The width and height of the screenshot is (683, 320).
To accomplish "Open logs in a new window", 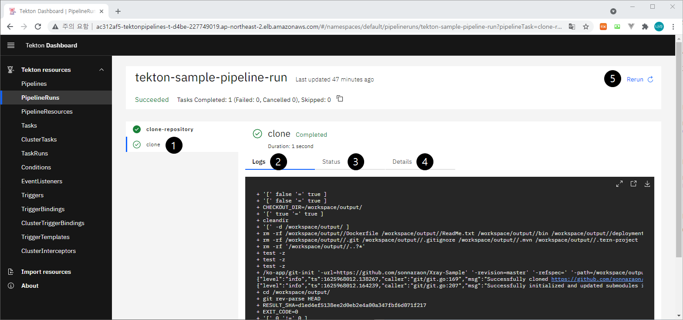I will click(x=634, y=184).
